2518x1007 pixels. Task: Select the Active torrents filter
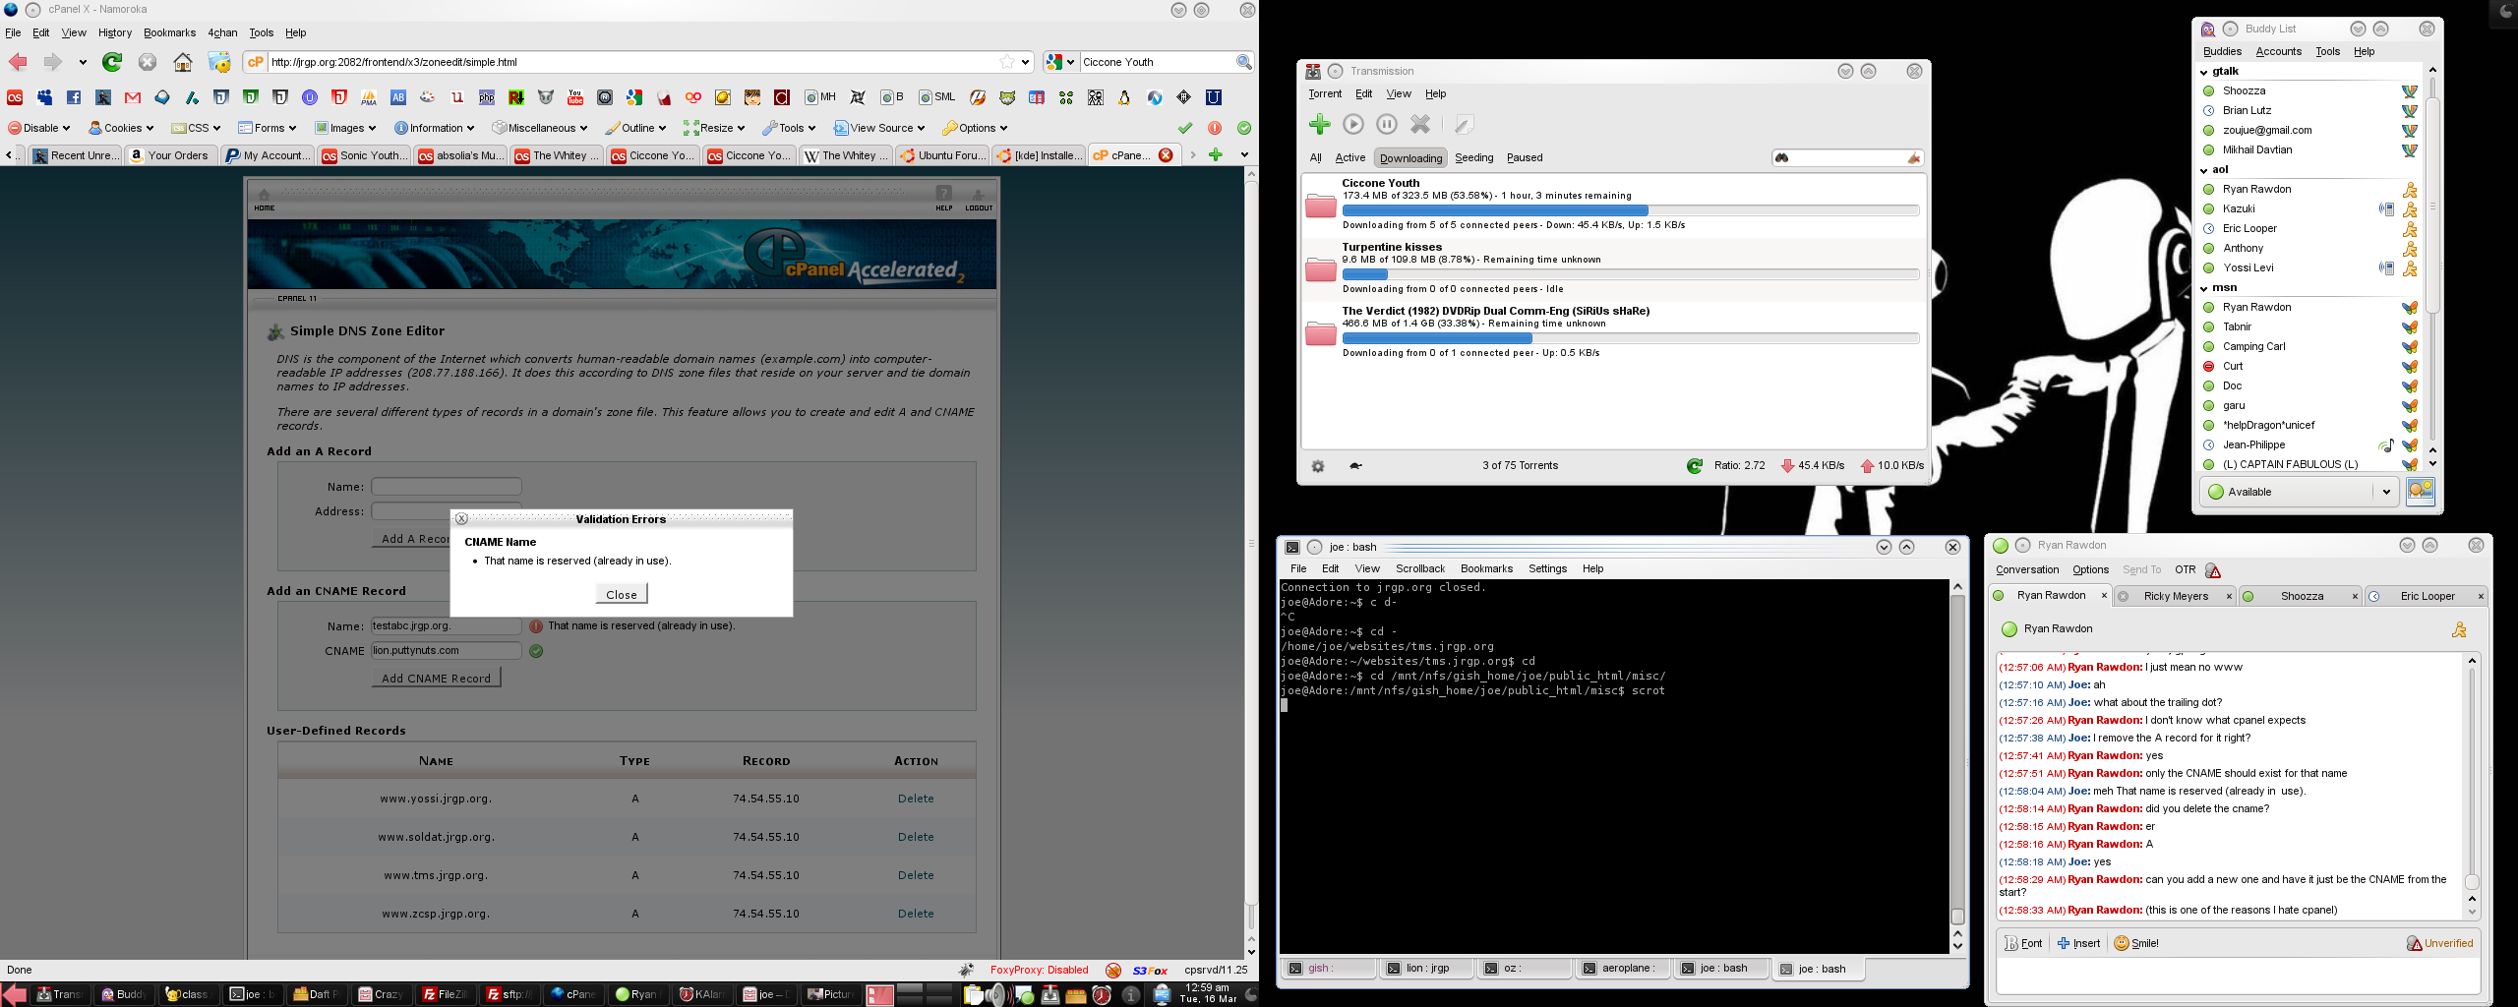pyautogui.click(x=1349, y=157)
